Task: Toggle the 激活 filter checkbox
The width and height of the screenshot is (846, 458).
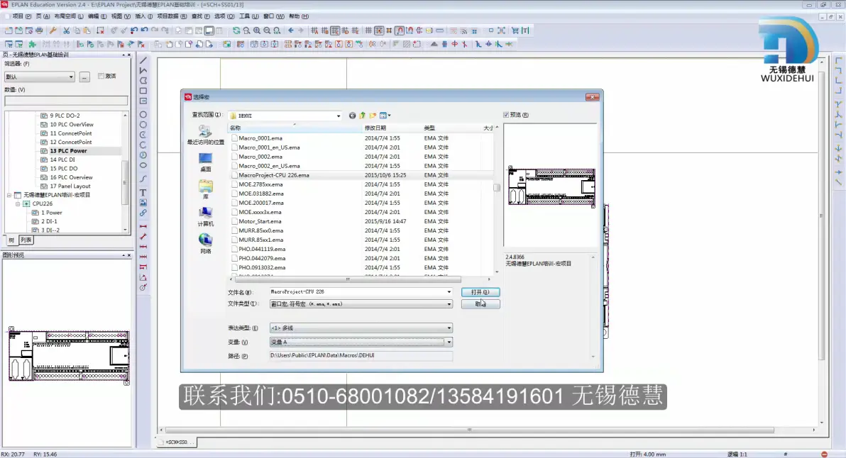Action: [101, 76]
